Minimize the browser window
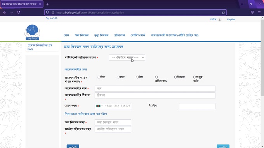Screen dimensions: 264x148 tap(241, 4)
